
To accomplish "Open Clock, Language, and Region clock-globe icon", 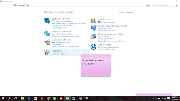I will [x=93, y=36].
